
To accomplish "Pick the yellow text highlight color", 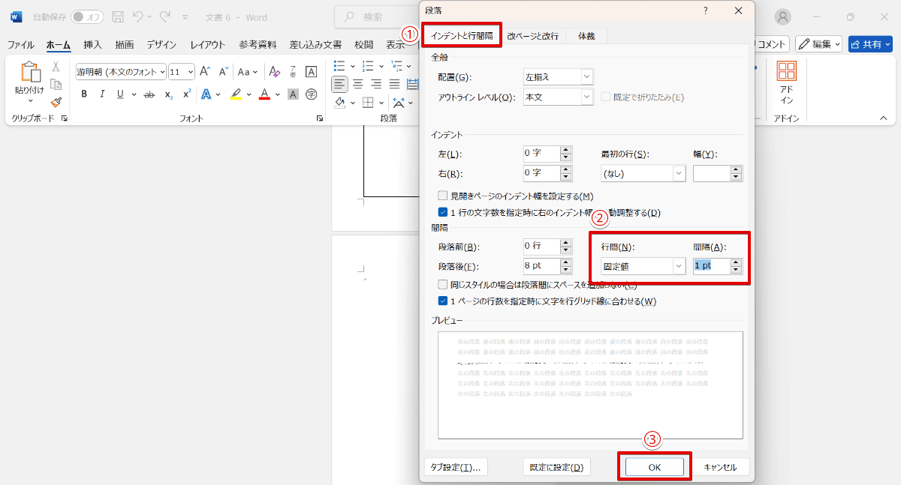I will [236, 94].
